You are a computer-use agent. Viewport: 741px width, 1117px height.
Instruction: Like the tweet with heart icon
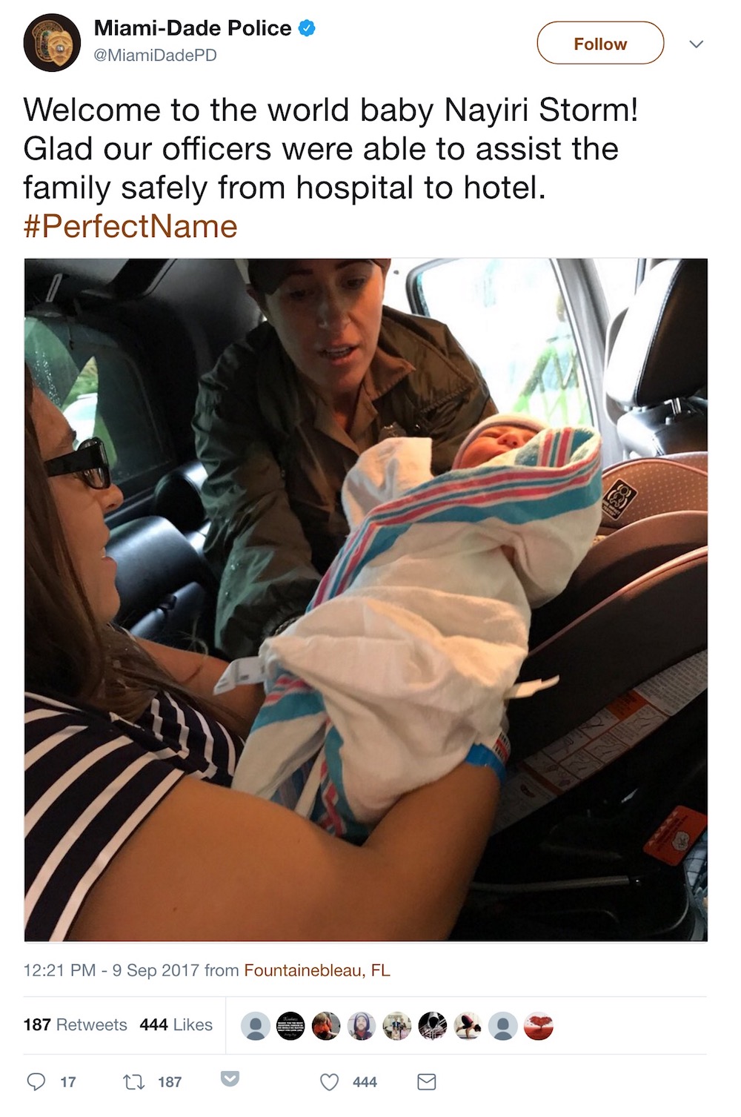click(x=329, y=1082)
